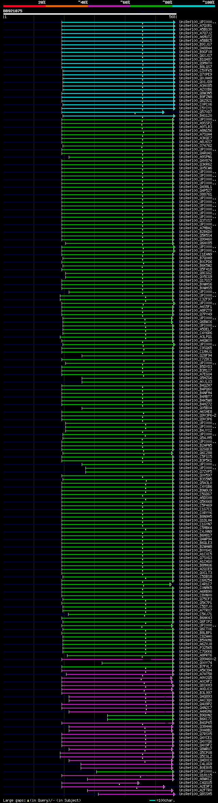Select the UniRef100_C1G7C1 label

[x=196, y=509]
